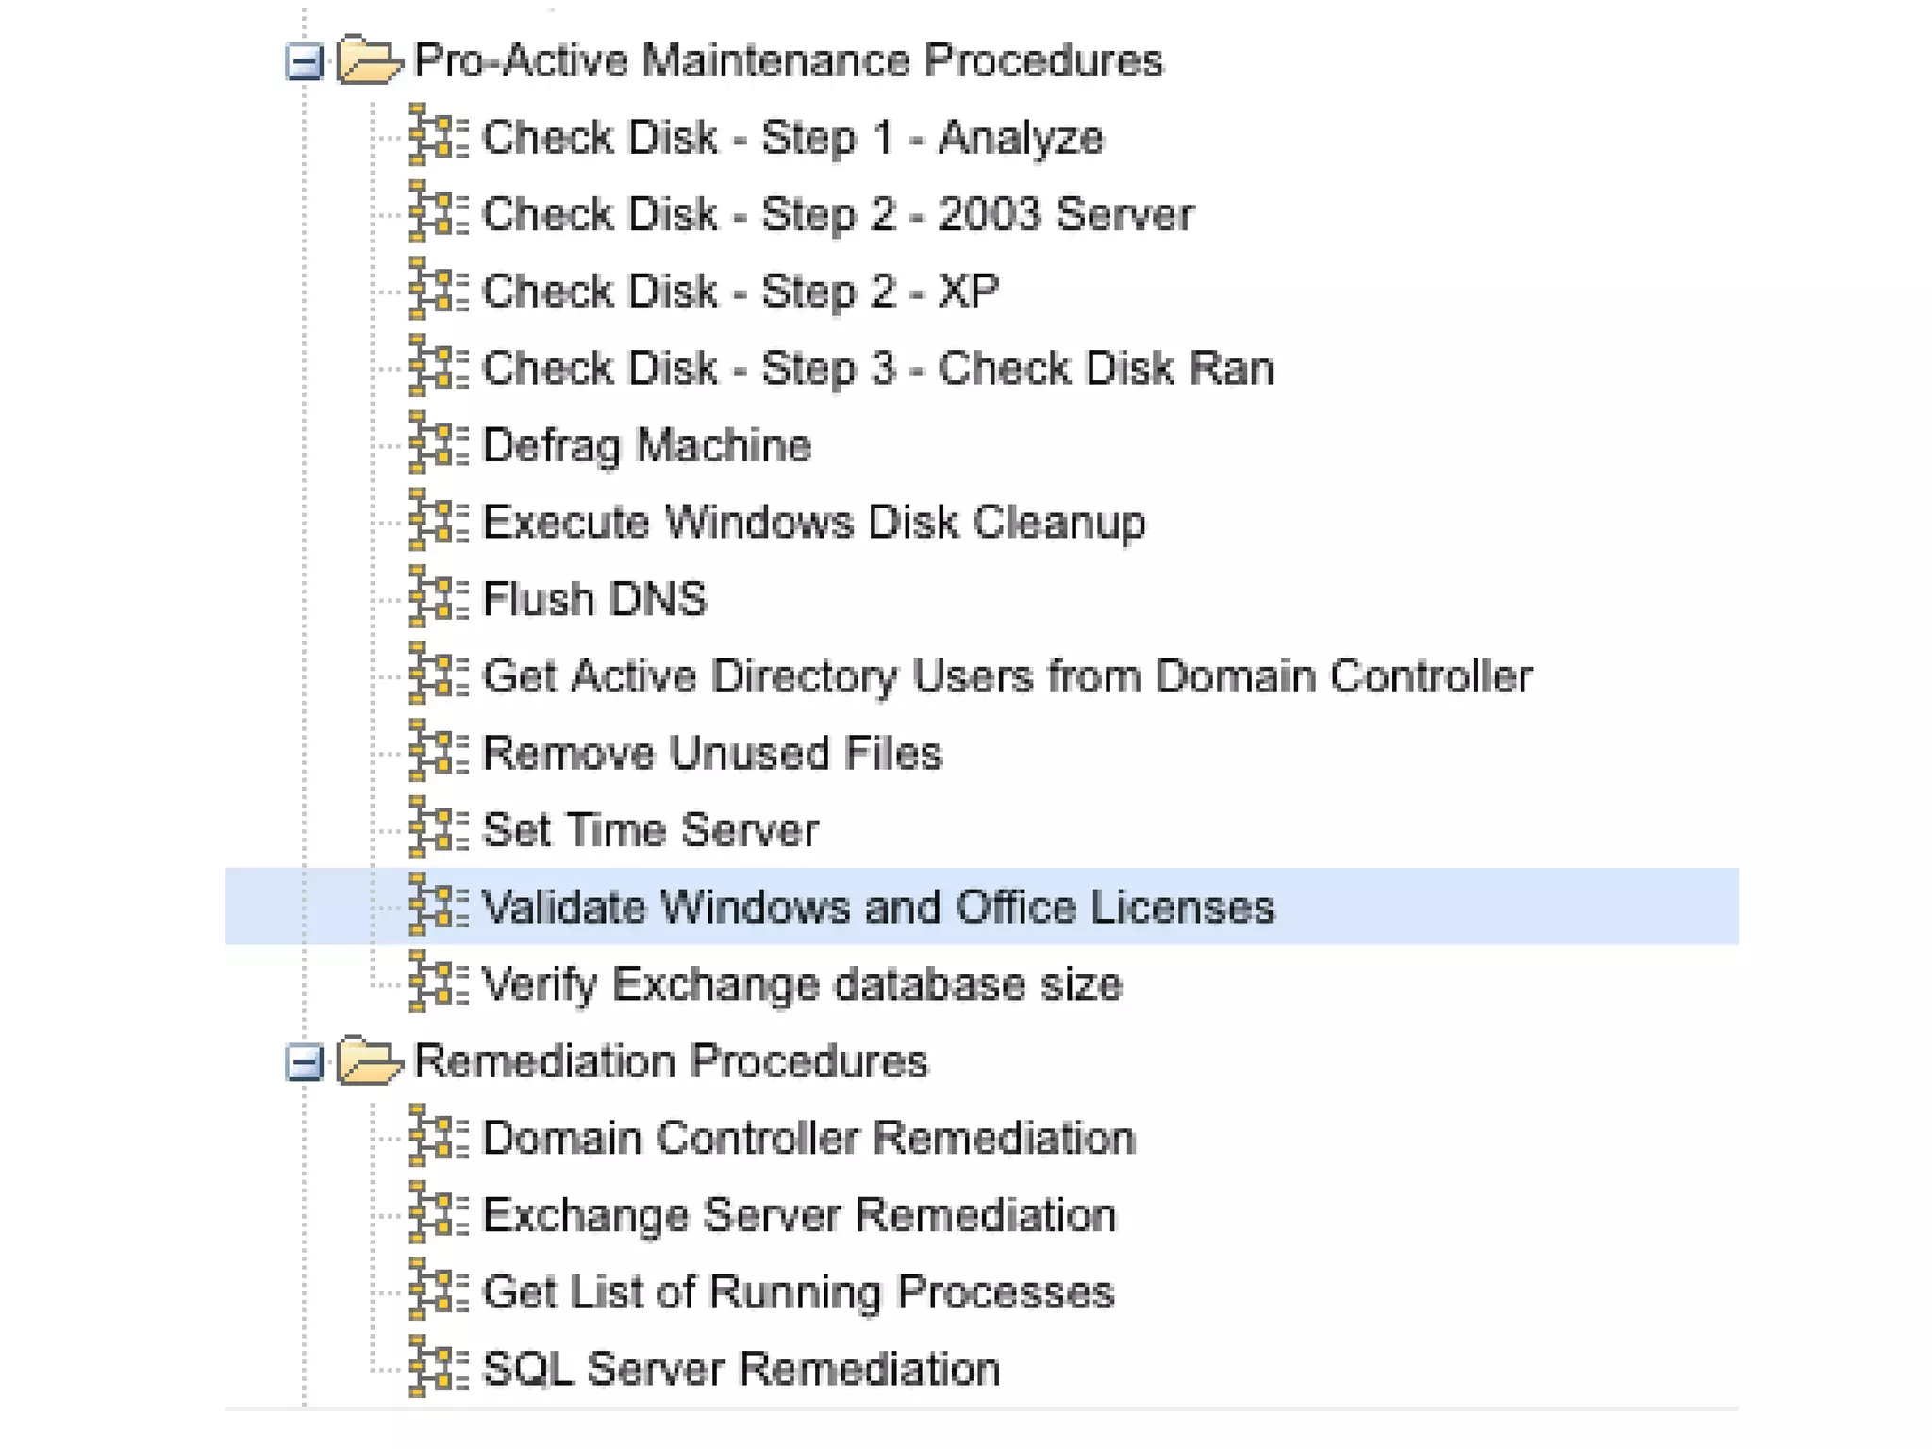Image resolution: width=1932 pixels, height=1449 pixels.
Task: Select Get Active Directory Users from Domain Controller
Action: coord(1007,676)
